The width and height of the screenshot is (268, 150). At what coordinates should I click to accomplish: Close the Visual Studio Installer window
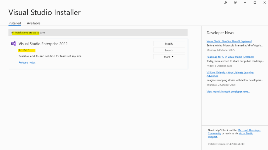click(x=264, y=3)
